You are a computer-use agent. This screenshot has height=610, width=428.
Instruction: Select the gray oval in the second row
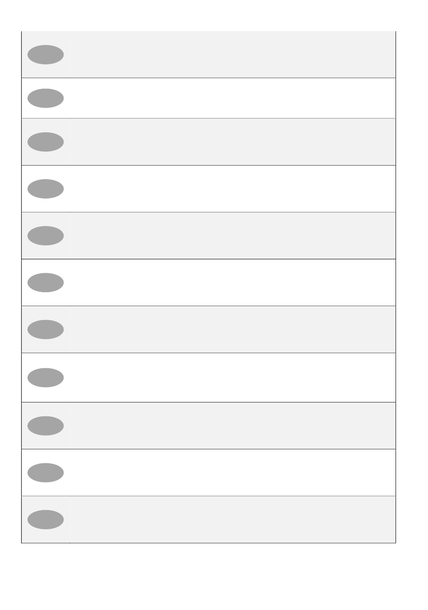click(46, 98)
